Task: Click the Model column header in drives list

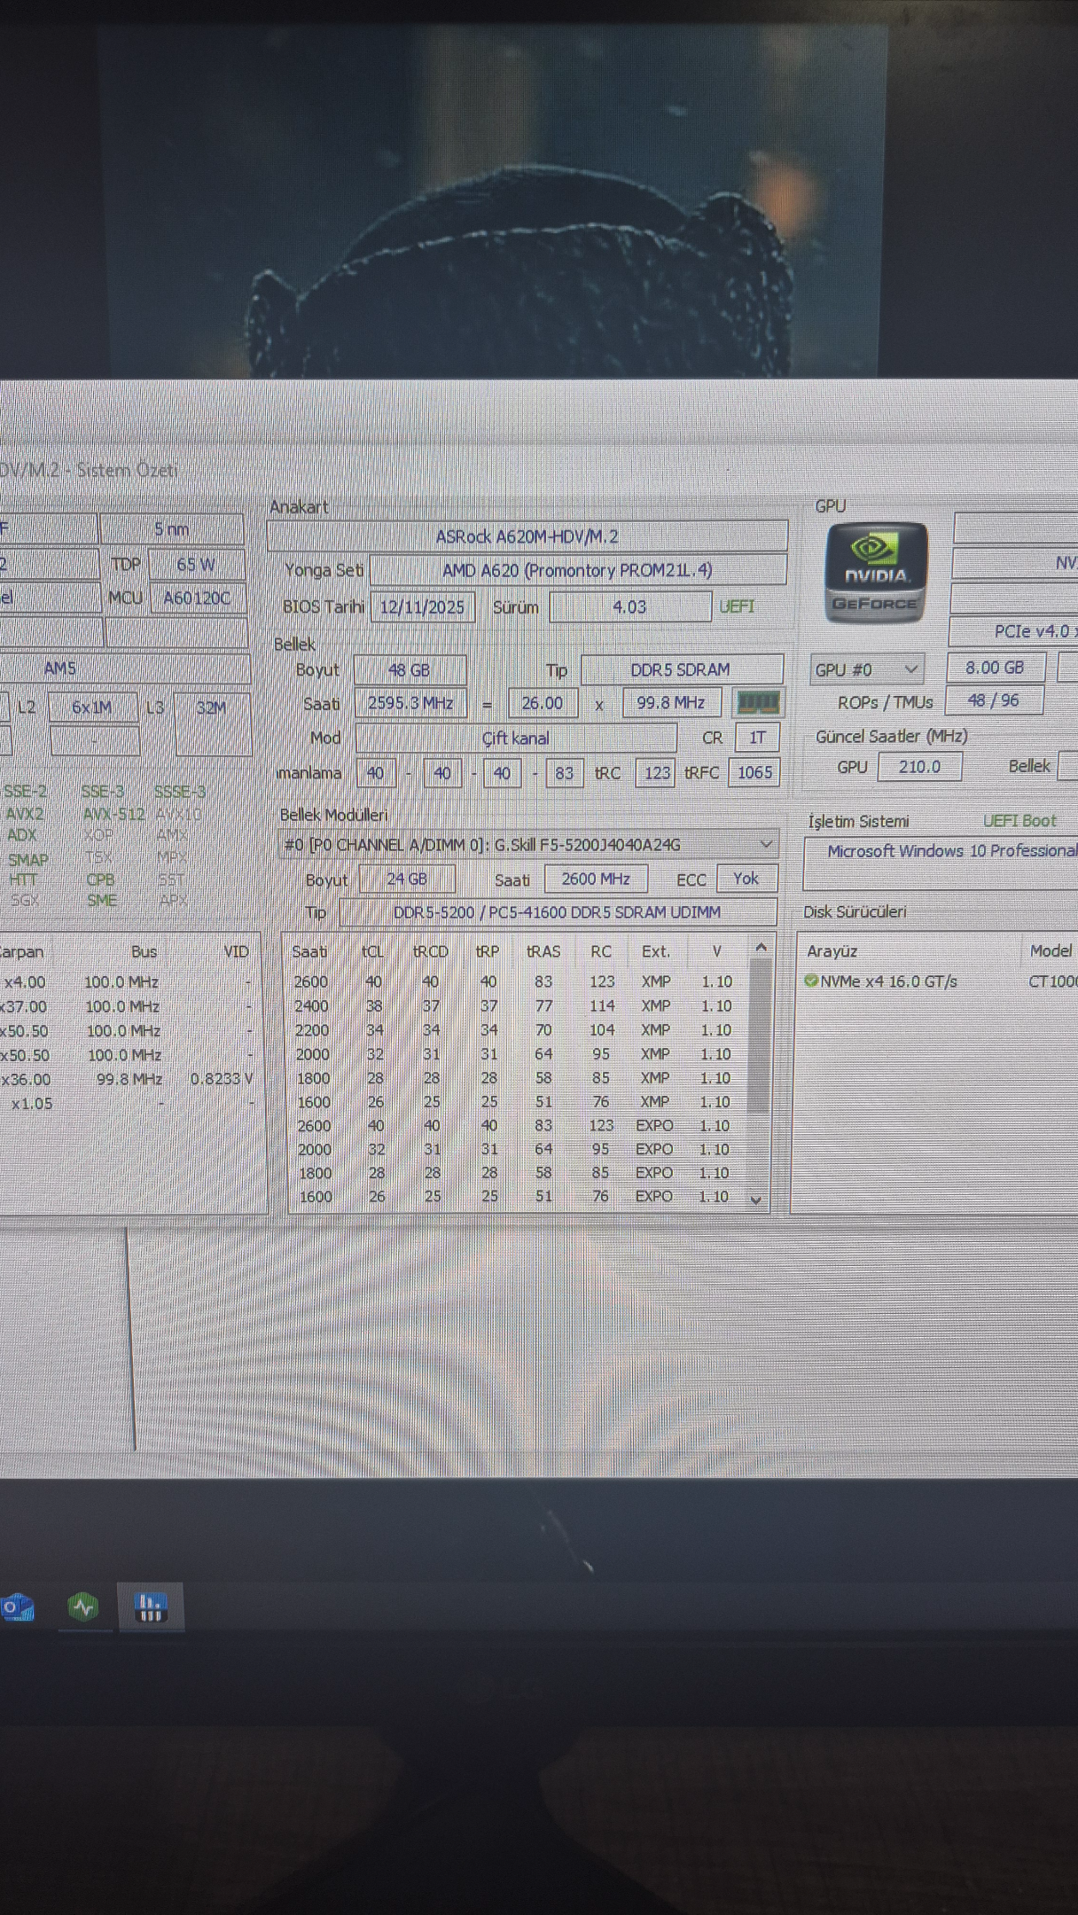Action: (x=1051, y=950)
